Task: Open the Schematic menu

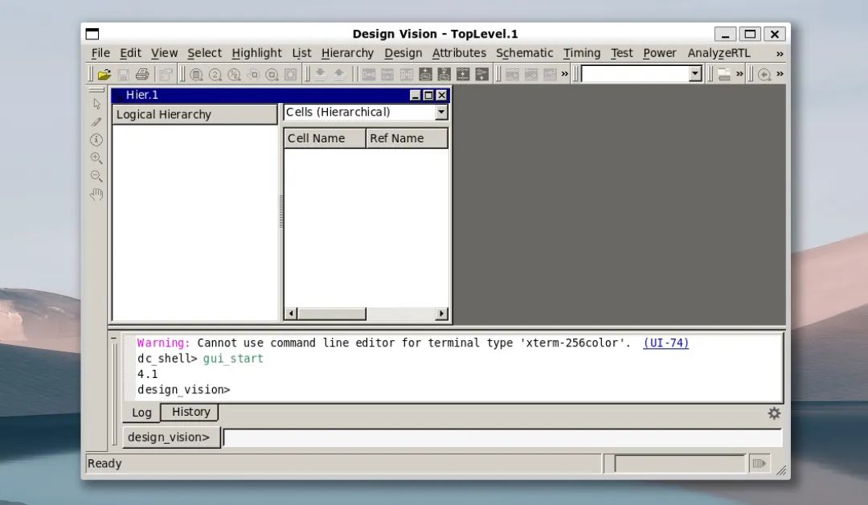Action: (525, 53)
